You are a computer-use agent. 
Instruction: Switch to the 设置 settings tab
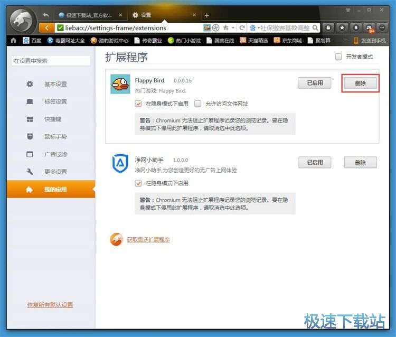pos(163,15)
